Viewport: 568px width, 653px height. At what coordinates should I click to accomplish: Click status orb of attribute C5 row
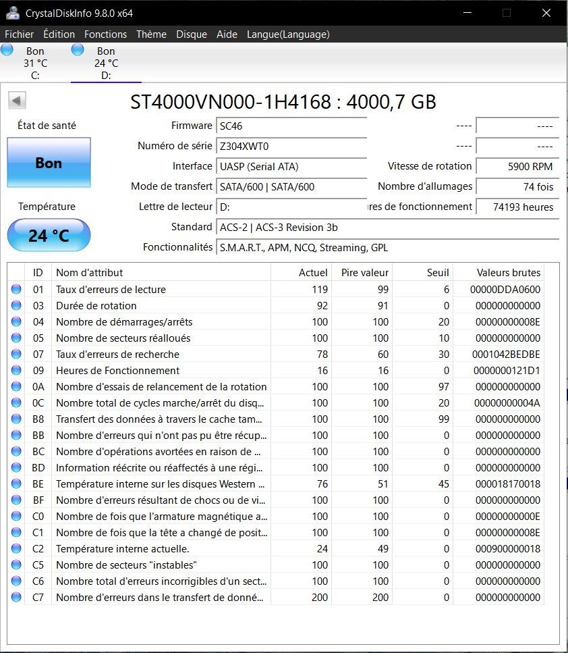click(16, 565)
